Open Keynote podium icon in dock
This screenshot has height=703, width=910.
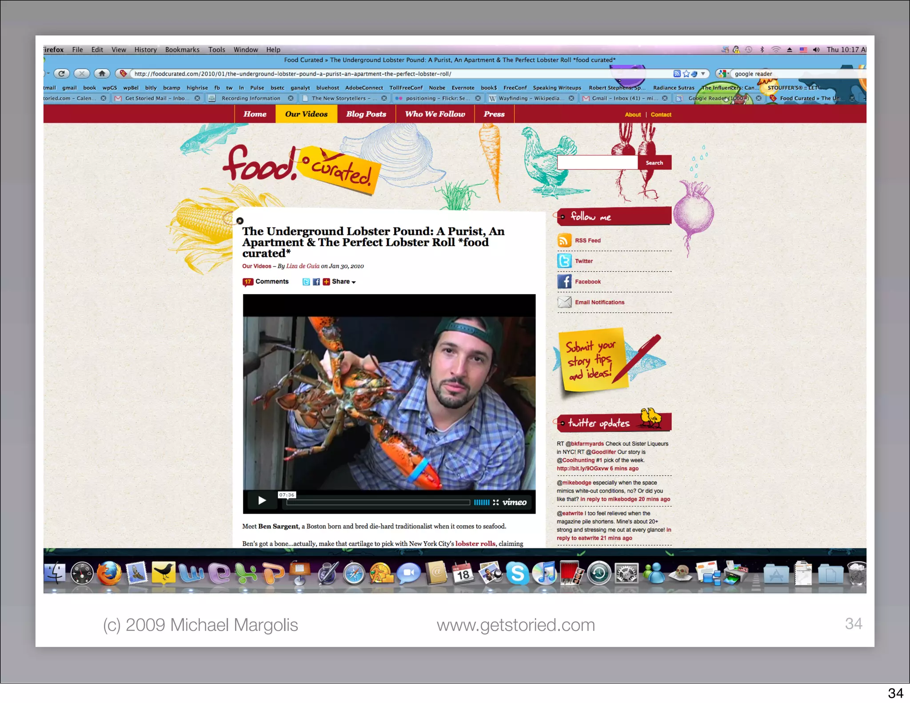click(300, 573)
